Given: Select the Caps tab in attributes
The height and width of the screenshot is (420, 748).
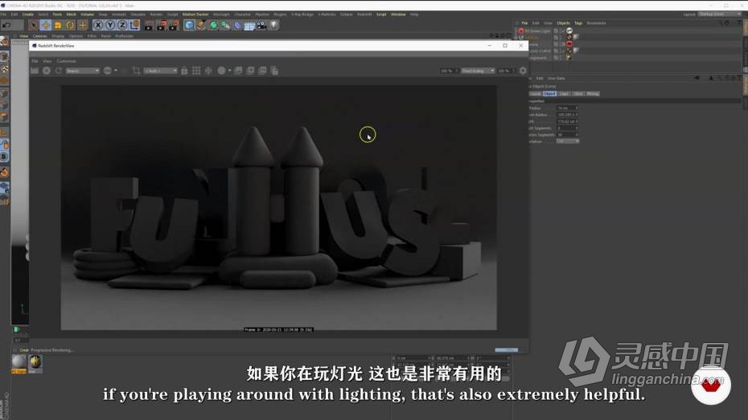Looking at the screenshot, I should coord(564,94).
